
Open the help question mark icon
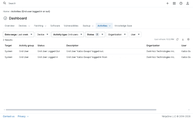(181, 3)
